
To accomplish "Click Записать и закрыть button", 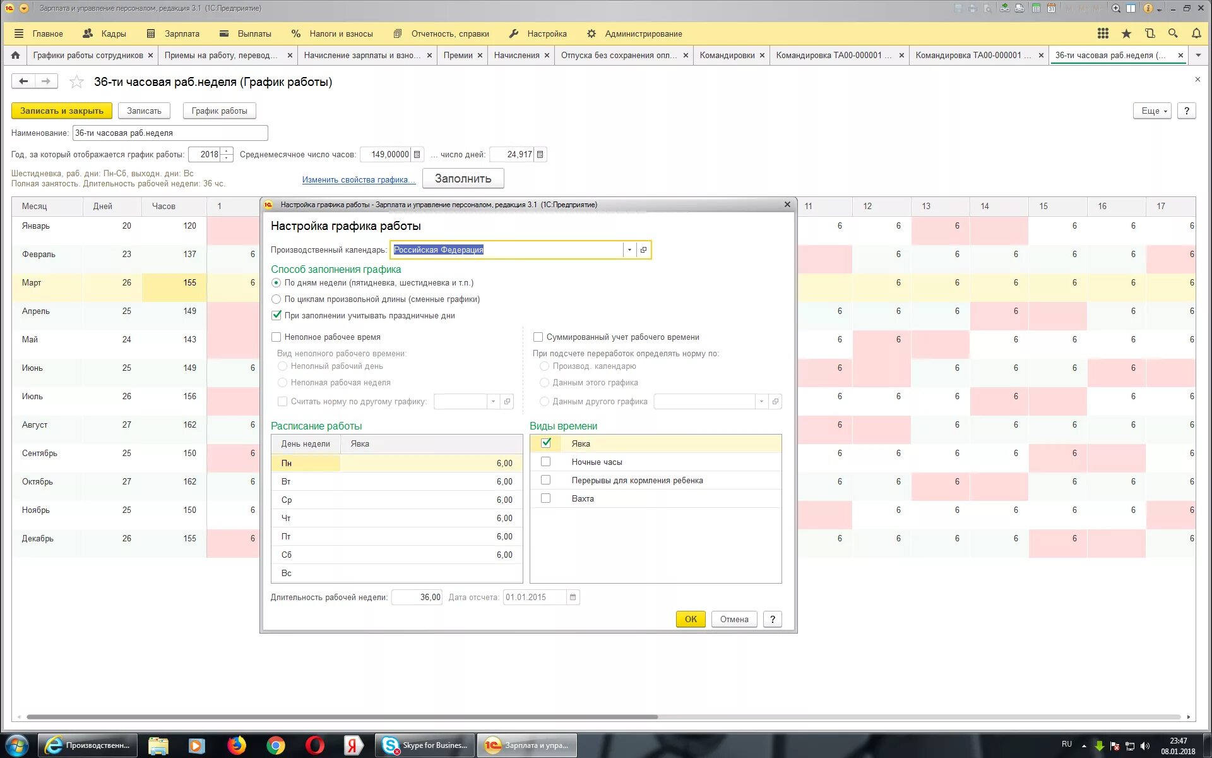I will [62, 111].
